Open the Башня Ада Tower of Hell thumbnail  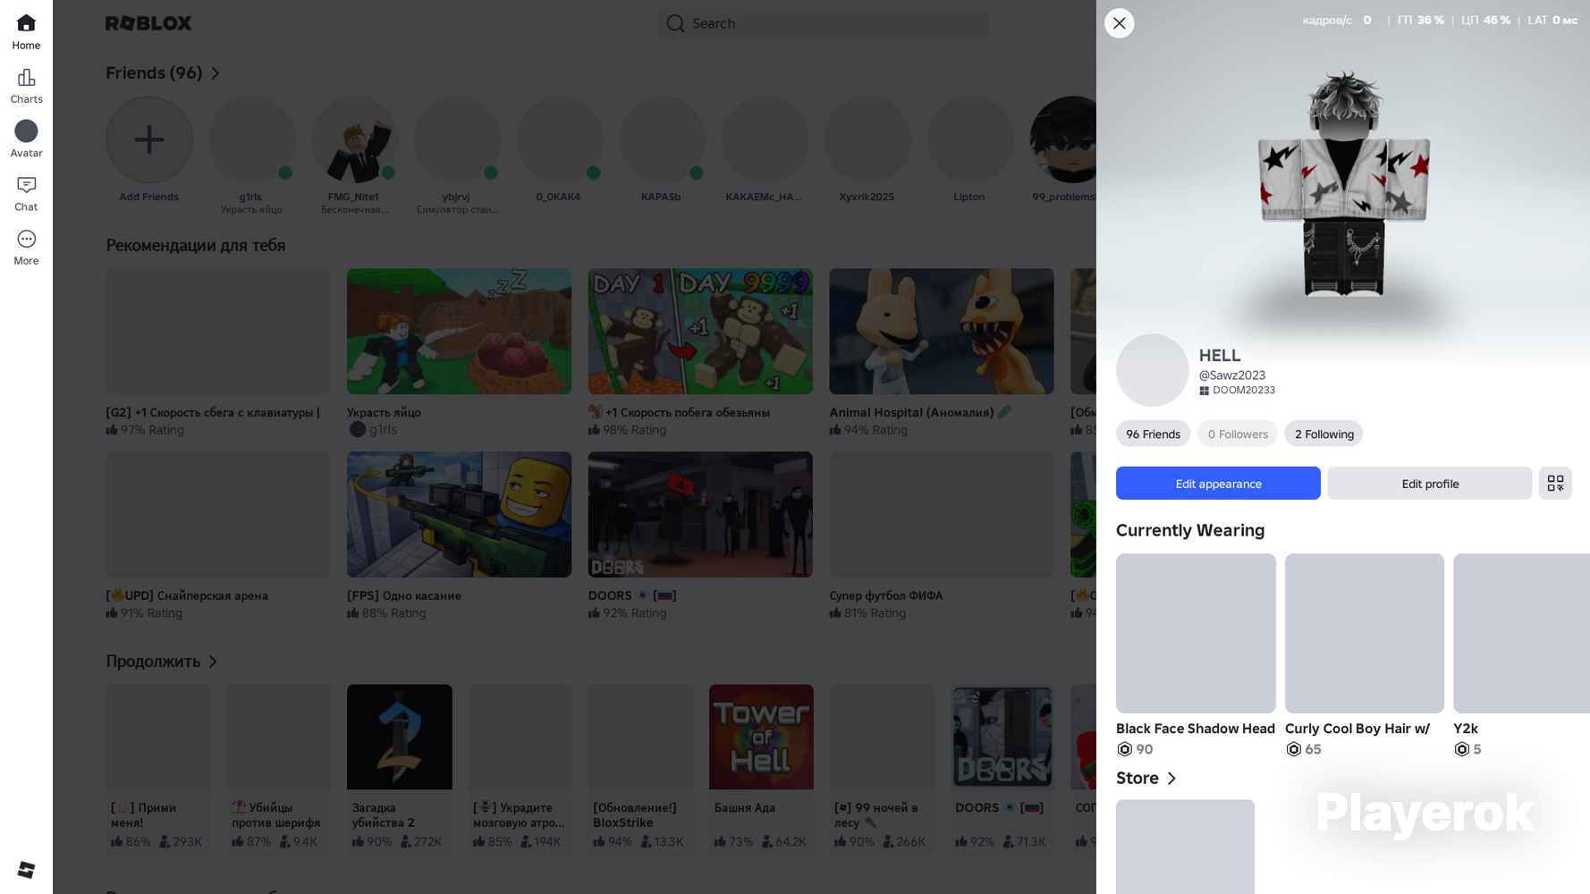(x=761, y=737)
